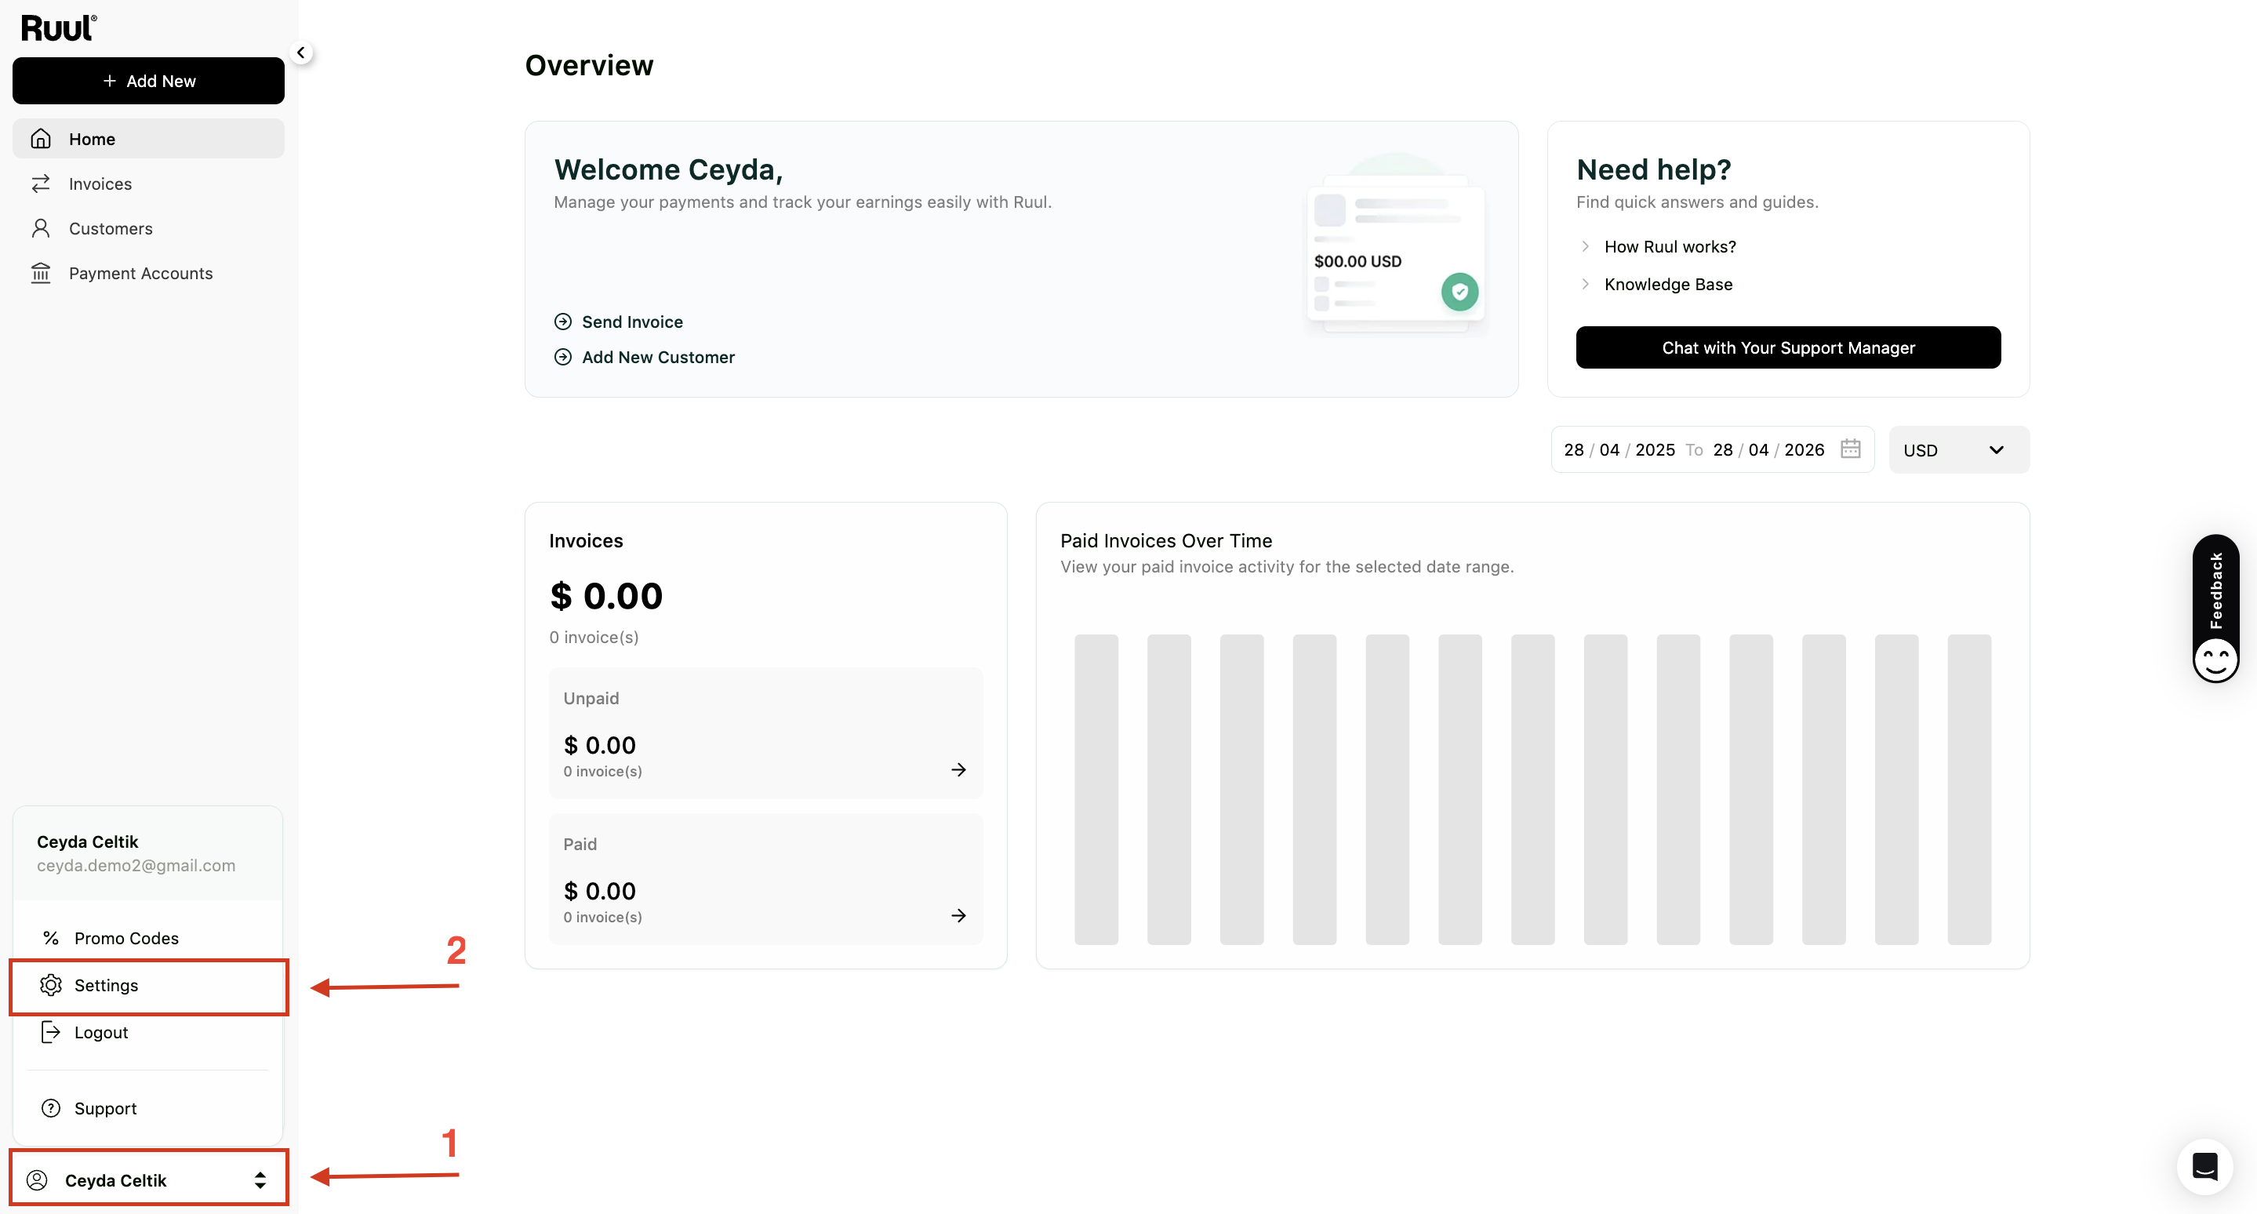Click the Logout door icon

(51, 1032)
